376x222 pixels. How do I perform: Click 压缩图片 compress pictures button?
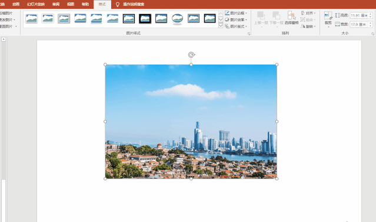coord(6,13)
